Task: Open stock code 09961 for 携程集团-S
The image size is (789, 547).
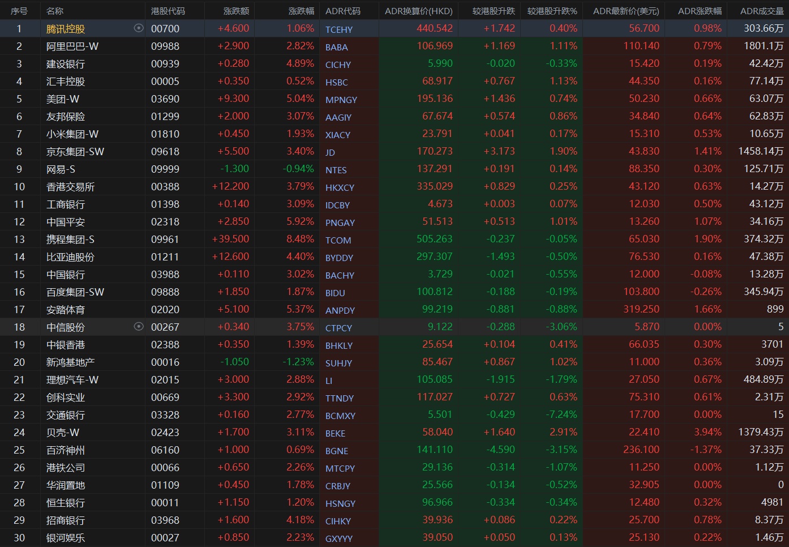Action: (165, 240)
